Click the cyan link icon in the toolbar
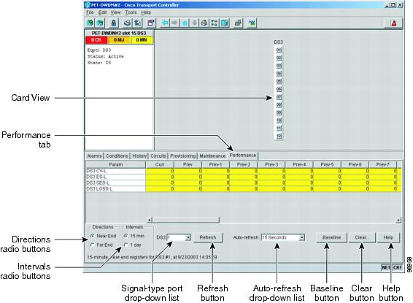The image size is (413, 303). pyautogui.click(x=252, y=23)
